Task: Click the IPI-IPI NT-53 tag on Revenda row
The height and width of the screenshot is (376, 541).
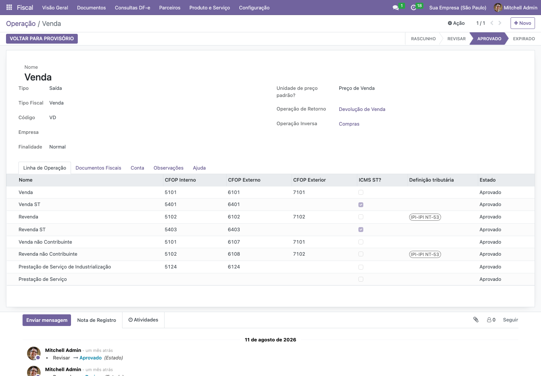Action: 425,217
